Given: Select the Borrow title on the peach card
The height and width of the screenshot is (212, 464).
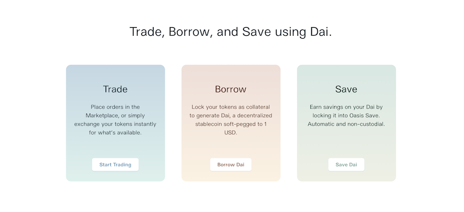Looking at the screenshot, I should point(230,89).
